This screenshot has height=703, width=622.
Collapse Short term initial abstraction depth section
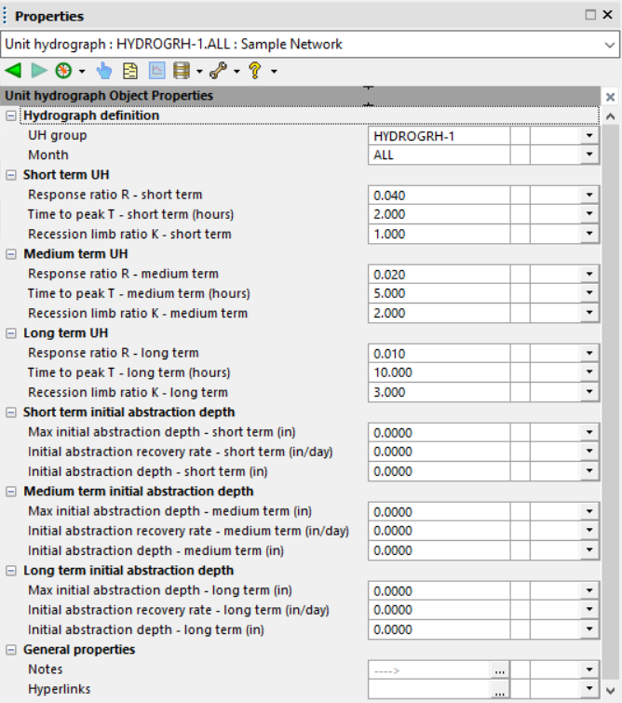[11, 412]
